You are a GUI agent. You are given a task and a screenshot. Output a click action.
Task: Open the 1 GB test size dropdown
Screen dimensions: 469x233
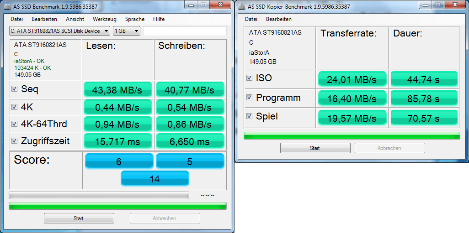click(x=127, y=31)
